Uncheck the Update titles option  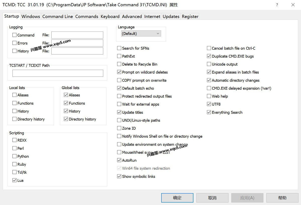119,112
